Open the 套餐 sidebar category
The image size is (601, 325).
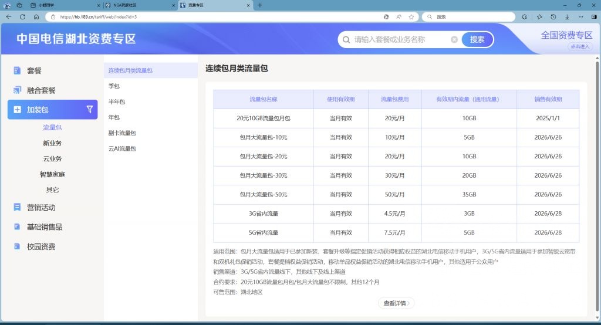click(34, 71)
